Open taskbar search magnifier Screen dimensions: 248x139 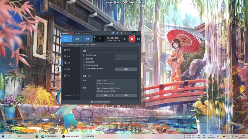[9, 136]
